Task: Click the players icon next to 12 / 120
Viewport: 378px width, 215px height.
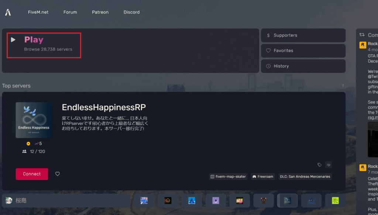Action: [24, 152]
